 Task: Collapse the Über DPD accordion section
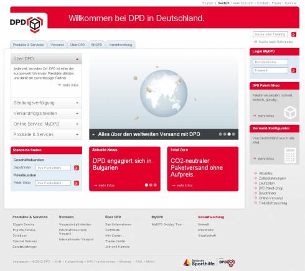pyautogui.click(x=46, y=59)
